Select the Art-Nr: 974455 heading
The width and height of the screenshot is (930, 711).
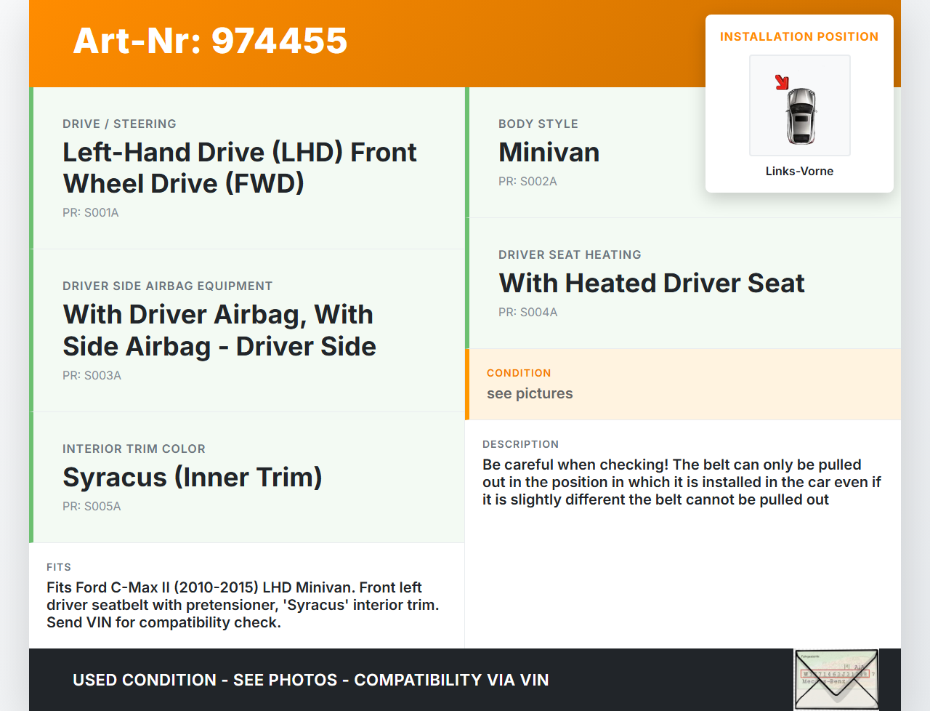[x=210, y=41]
